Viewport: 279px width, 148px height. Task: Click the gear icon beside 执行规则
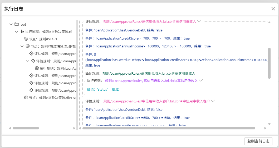[x=37, y=68]
